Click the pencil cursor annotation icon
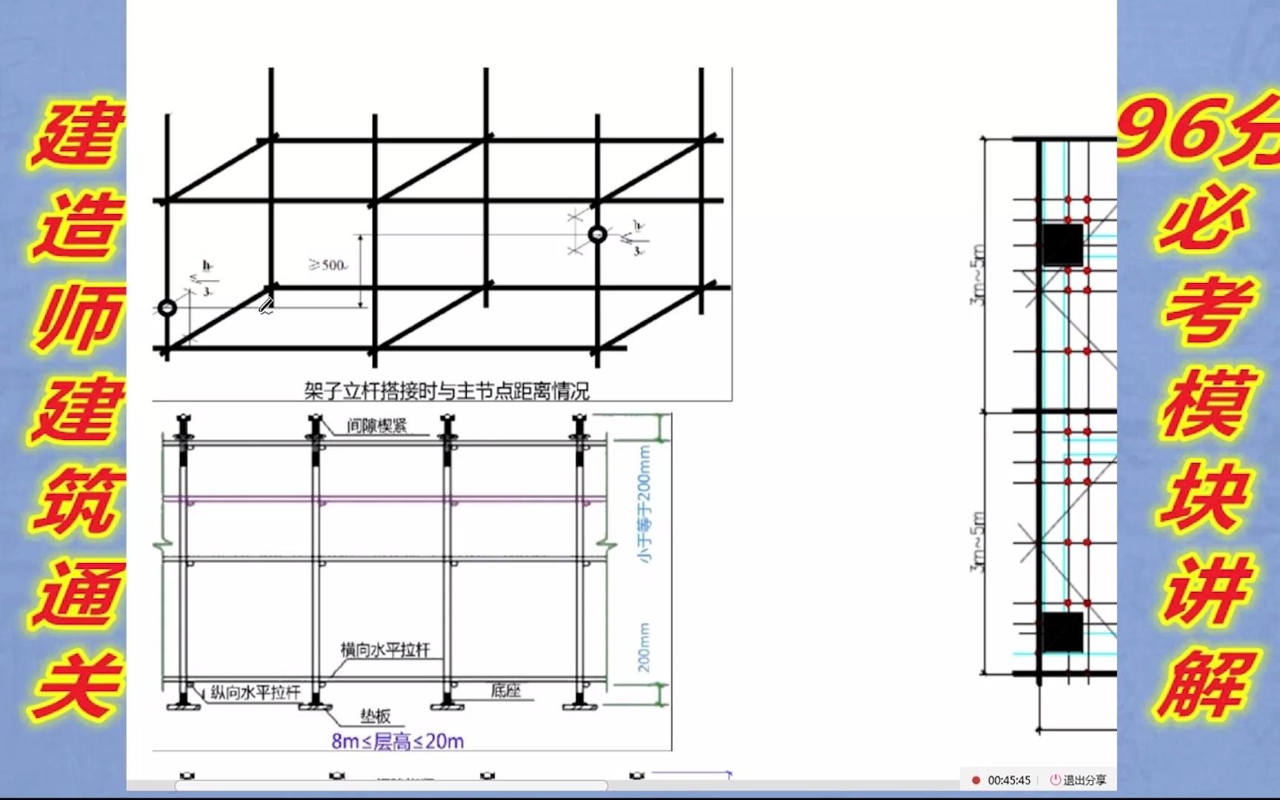Viewport: 1280px width, 800px height. (x=267, y=304)
